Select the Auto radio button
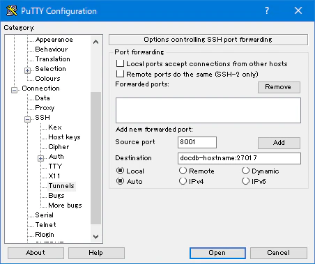Viewport: 315px width, 264px height. [x=120, y=181]
